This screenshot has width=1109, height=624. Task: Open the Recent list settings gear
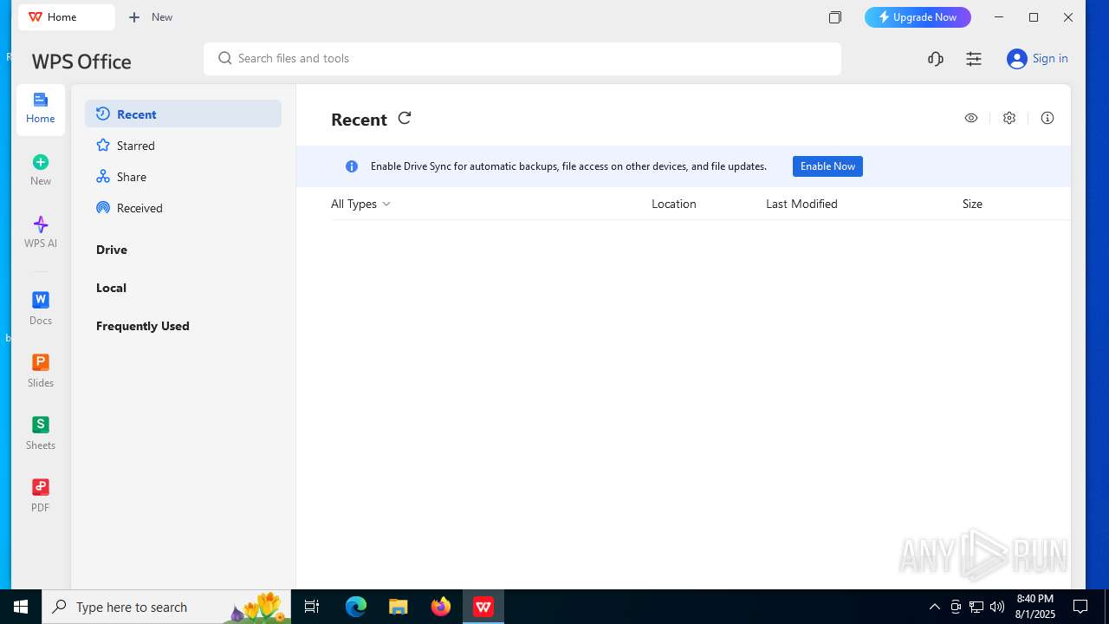tap(1009, 118)
